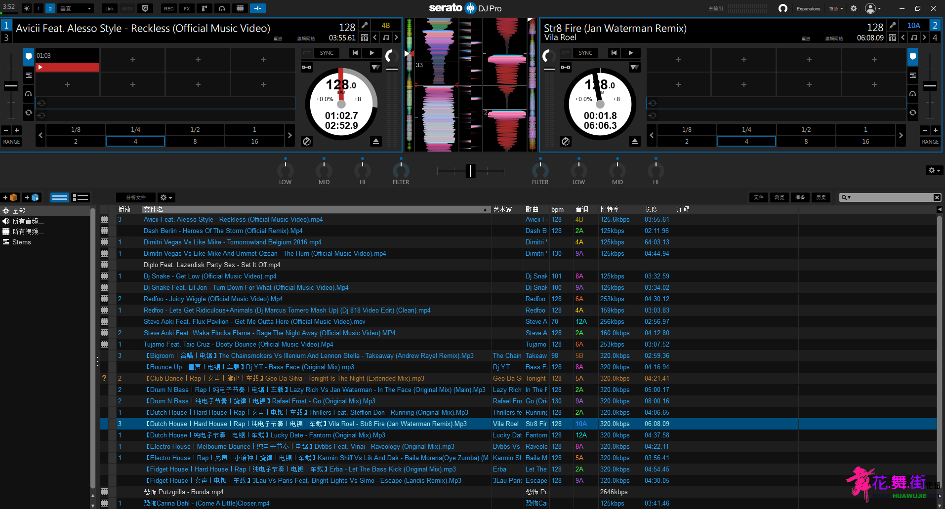Click the 分析文件 analyze files button
This screenshot has height=509, width=945.
135,197
